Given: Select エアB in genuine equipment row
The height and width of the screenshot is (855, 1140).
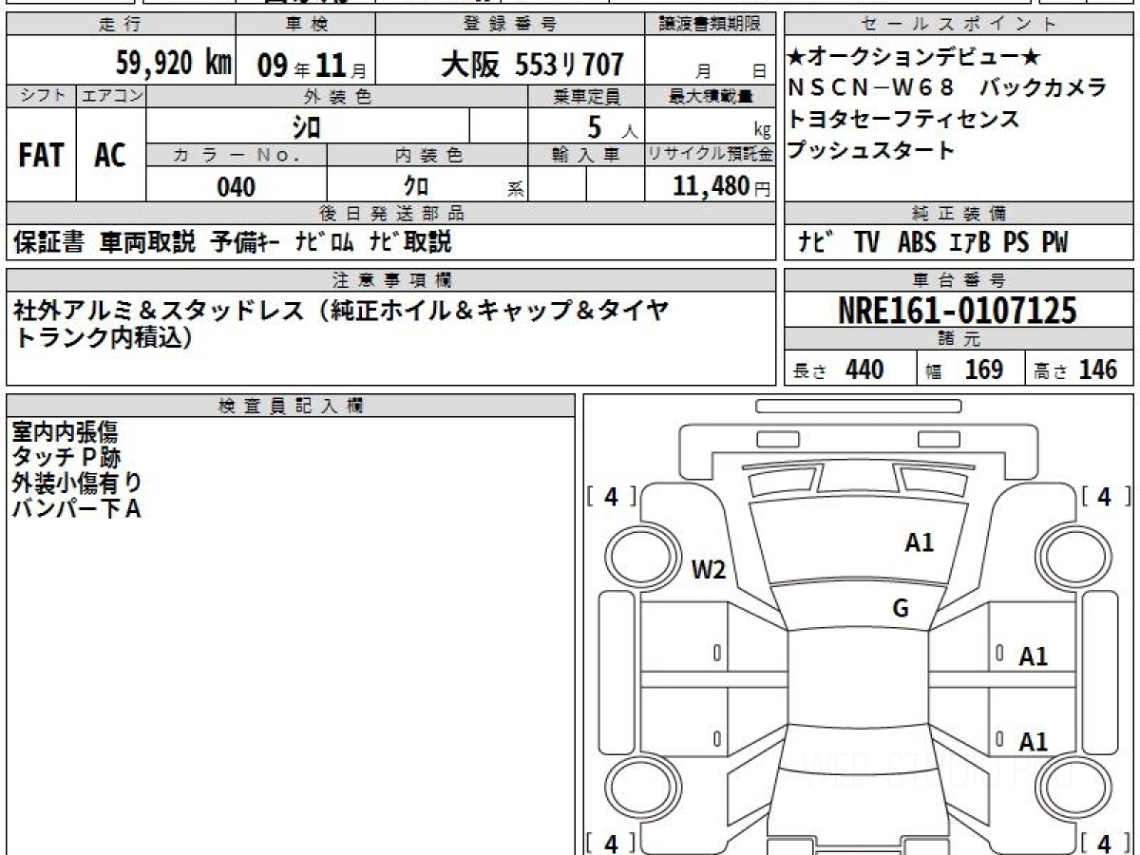Looking at the screenshot, I should (970, 242).
